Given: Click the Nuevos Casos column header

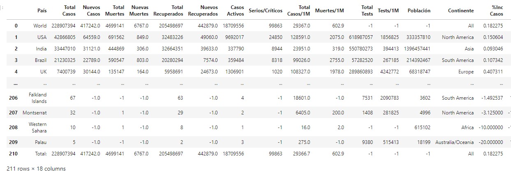Looking at the screenshot, I should [x=91, y=11].
